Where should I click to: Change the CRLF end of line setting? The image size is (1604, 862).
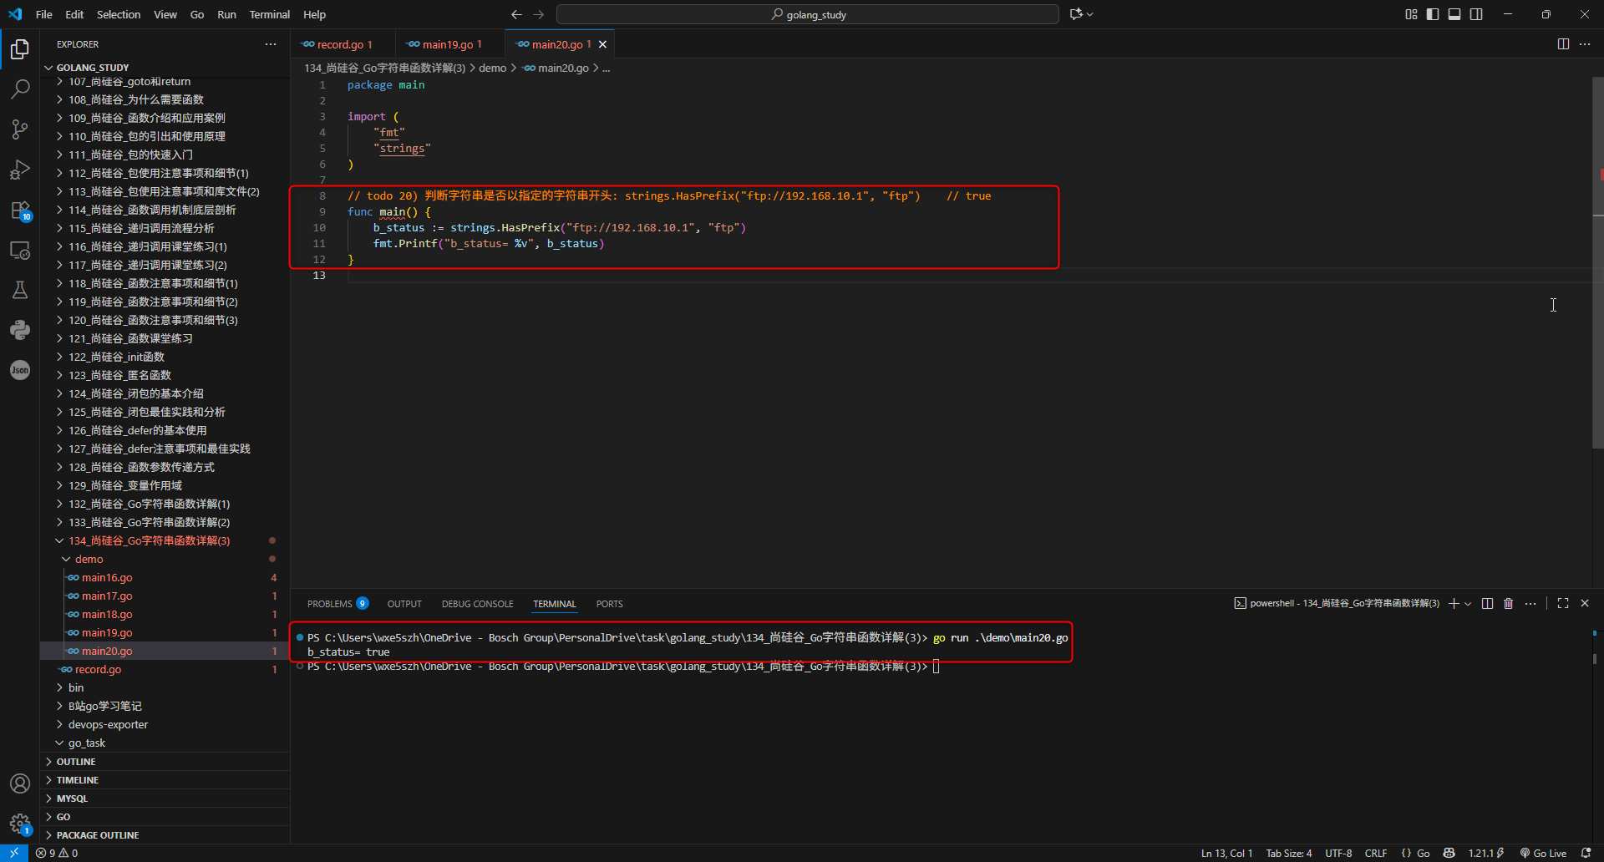click(x=1376, y=853)
